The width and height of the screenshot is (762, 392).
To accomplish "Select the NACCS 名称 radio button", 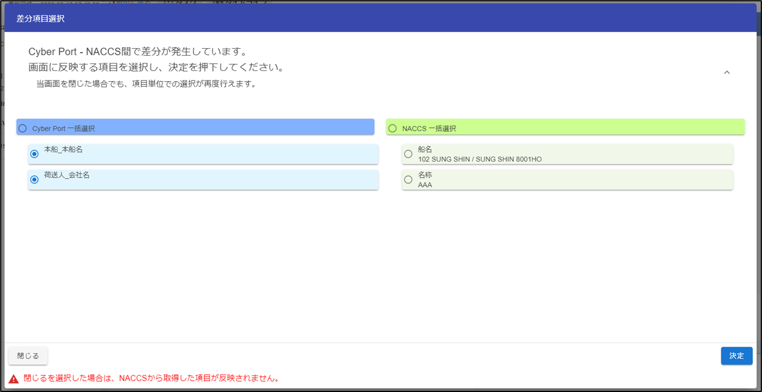I will coord(408,179).
